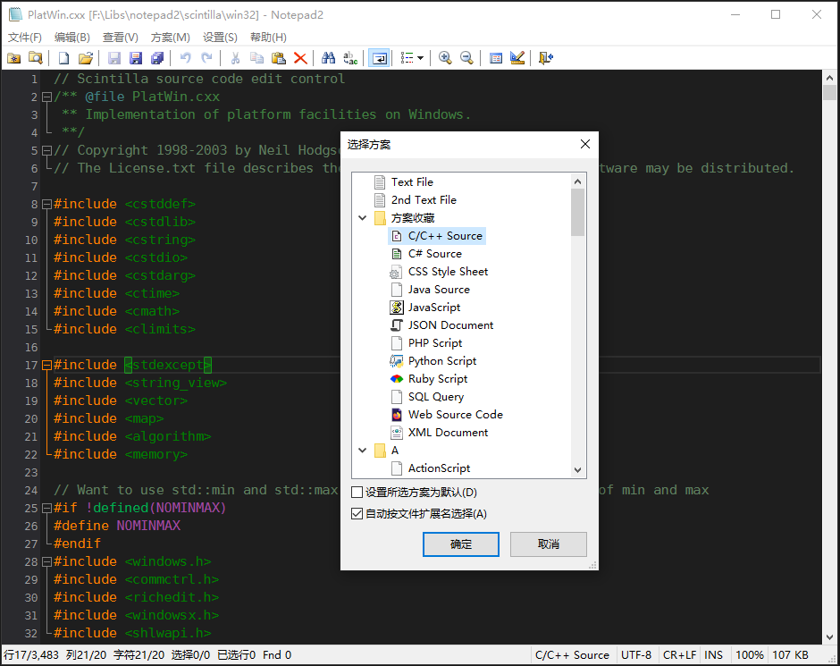Expand the A folder in the scheme list
Screen dimensions: 840x666
click(x=362, y=450)
